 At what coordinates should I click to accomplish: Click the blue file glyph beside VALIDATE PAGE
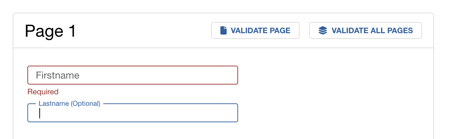(x=223, y=30)
